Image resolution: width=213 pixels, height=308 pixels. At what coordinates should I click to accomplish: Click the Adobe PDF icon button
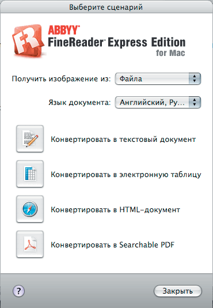[30, 244]
